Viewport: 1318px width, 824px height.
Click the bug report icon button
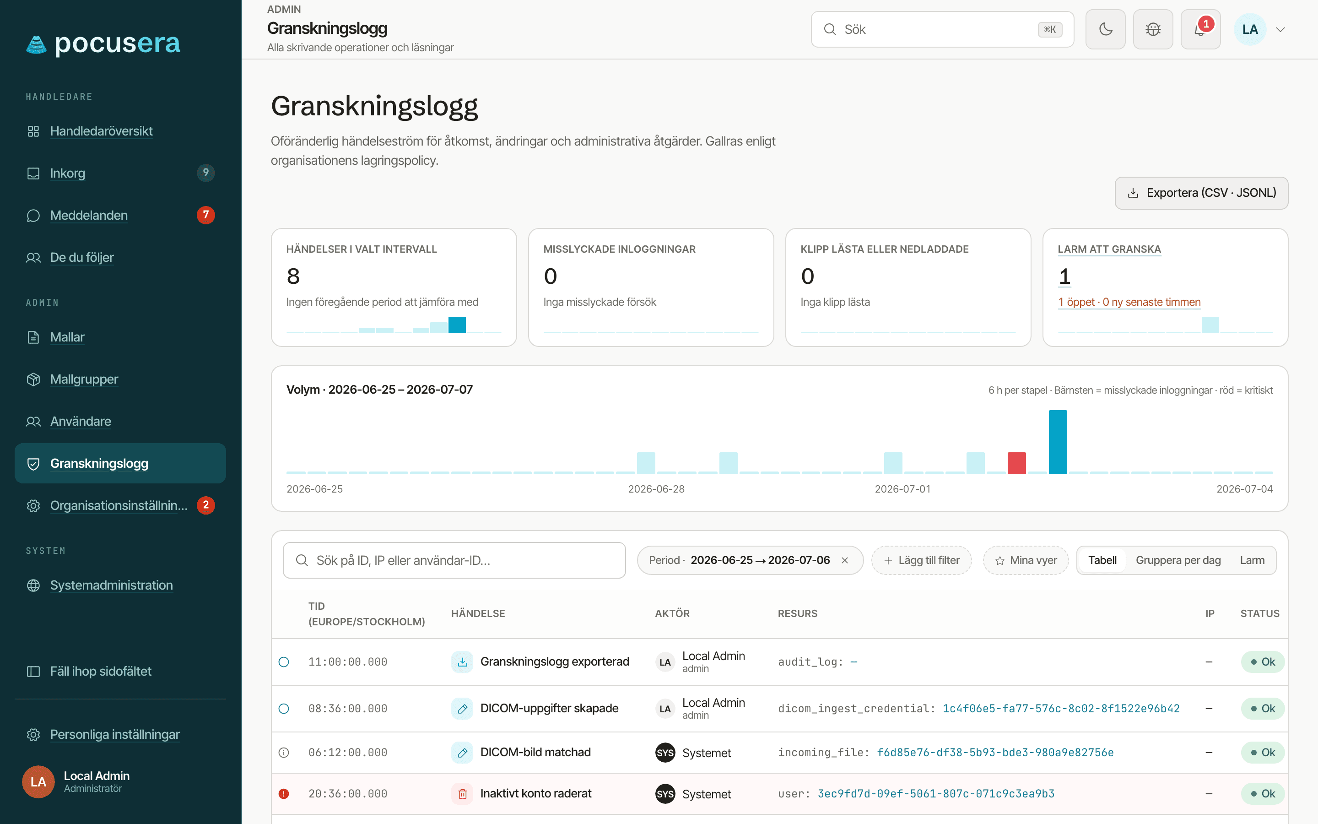pyautogui.click(x=1153, y=29)
